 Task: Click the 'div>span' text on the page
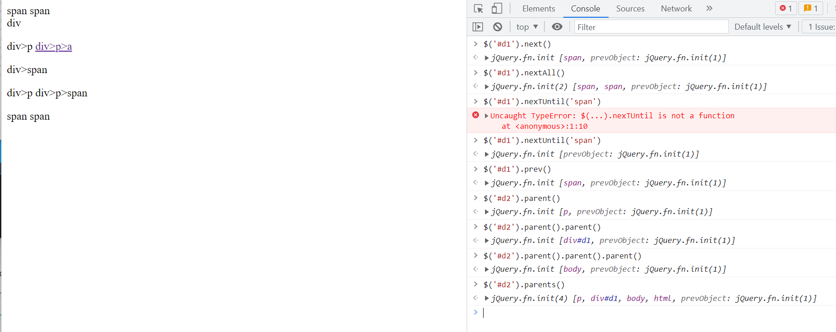[x=27, y=70]
